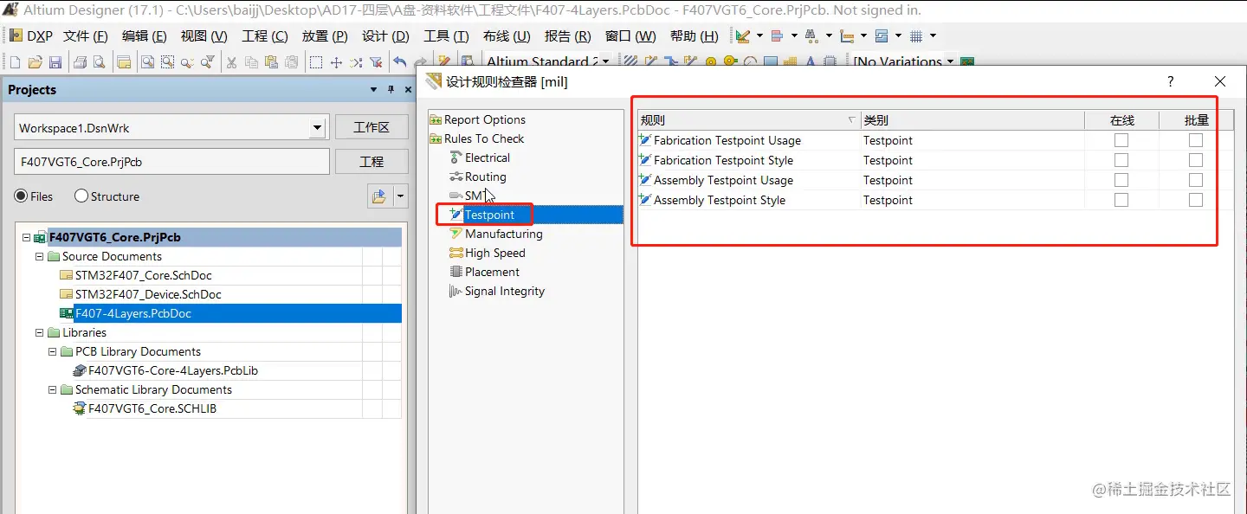
Task: Click the Alignment Tools icon
Action: [777, 36]
